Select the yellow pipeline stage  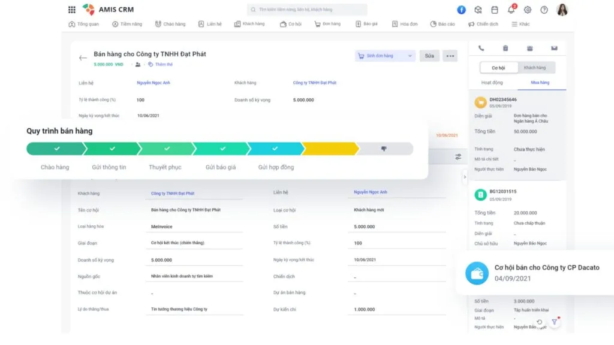(330, 149)
